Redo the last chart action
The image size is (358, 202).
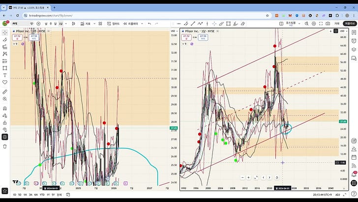tap(156, 24)
